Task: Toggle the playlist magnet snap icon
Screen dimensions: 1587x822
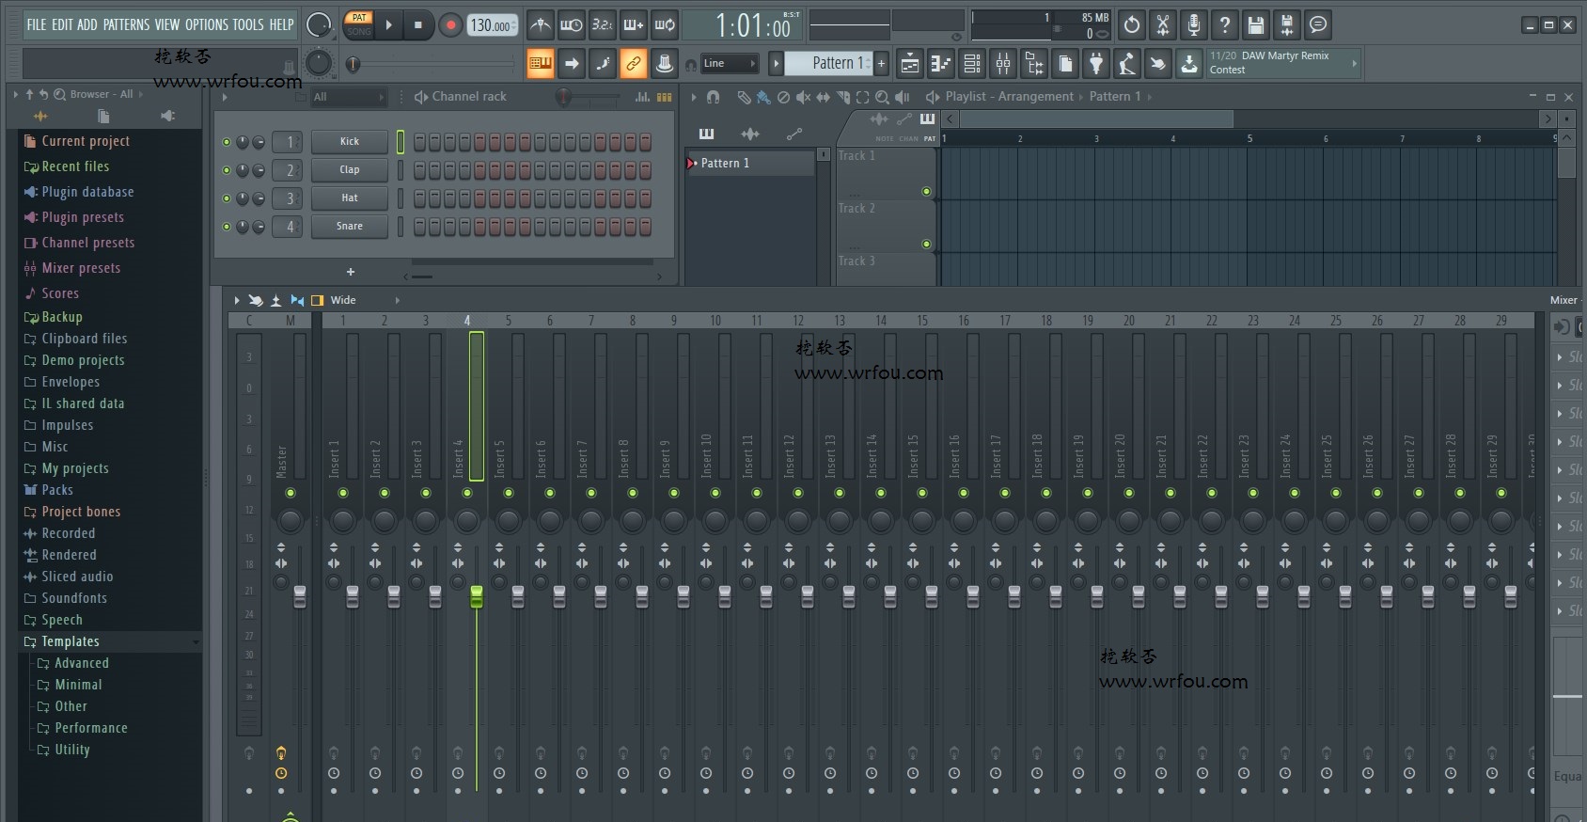Action: pyautogui.click(x=713, y=97)
